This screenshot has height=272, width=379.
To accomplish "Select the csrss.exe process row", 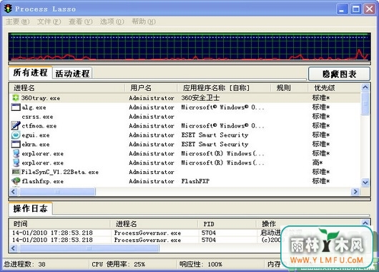I will pos(185,117).
